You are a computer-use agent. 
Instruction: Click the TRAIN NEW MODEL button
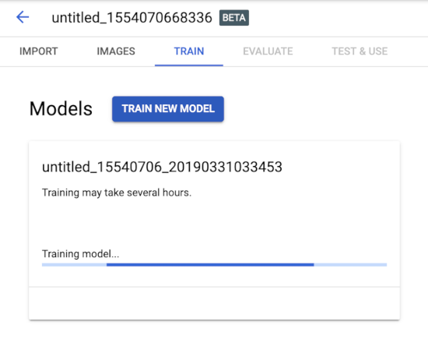point(168,108)
